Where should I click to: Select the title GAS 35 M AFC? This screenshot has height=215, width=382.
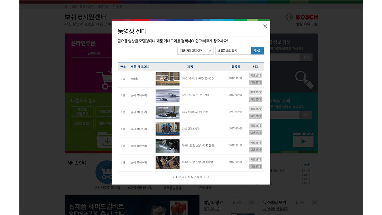click(x=191, y=129)
